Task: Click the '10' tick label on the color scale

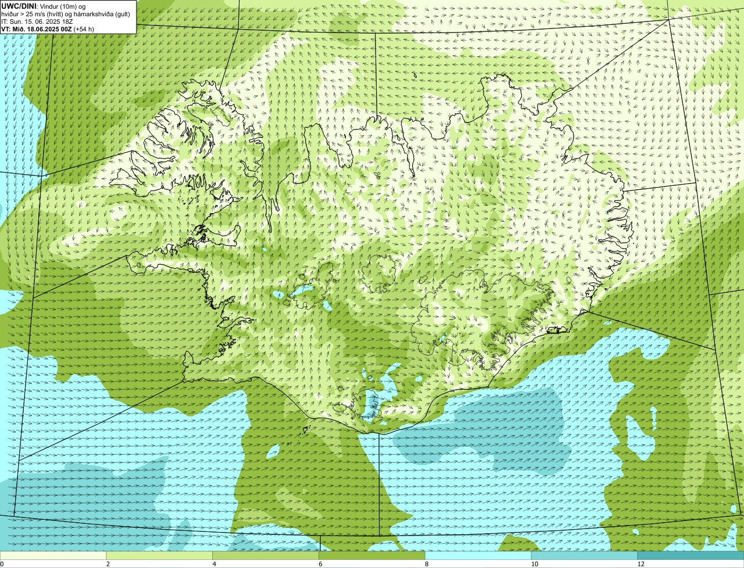Action: (x=534, y=564)
